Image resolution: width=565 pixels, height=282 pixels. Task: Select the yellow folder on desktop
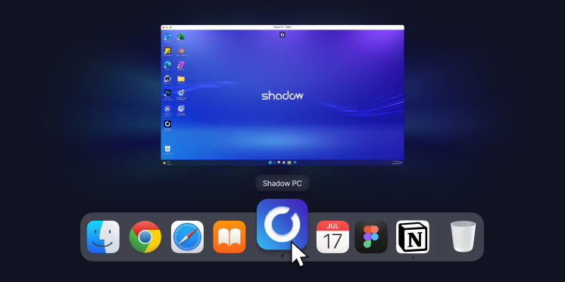181,79
